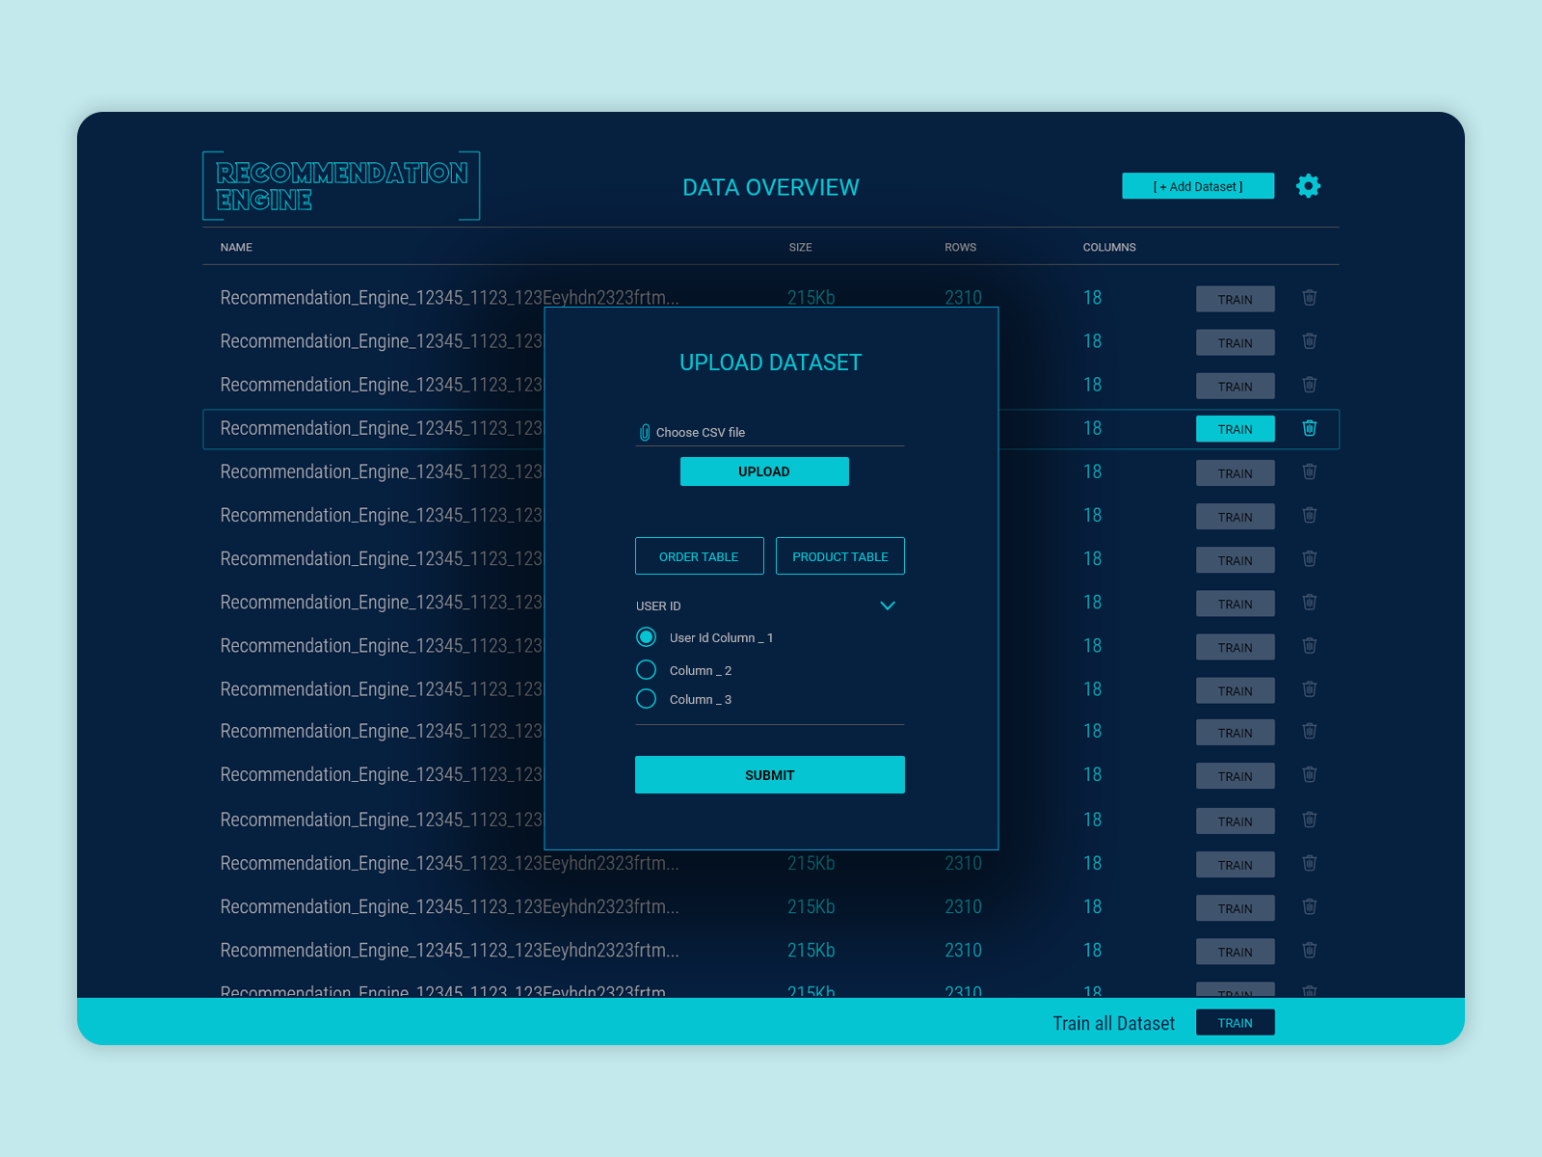1542x1157 pixels.
Task: Sort by the COLUMNS column header
Action: pyautogui.click(x=1109, y=248)
